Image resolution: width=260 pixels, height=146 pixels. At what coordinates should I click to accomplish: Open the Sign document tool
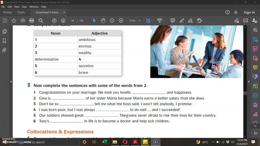pyautogui.click(x=191, y=21)
